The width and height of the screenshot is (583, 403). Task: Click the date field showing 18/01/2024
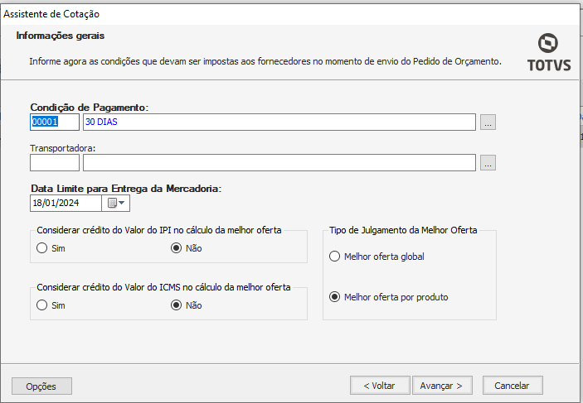coord(65,203)
